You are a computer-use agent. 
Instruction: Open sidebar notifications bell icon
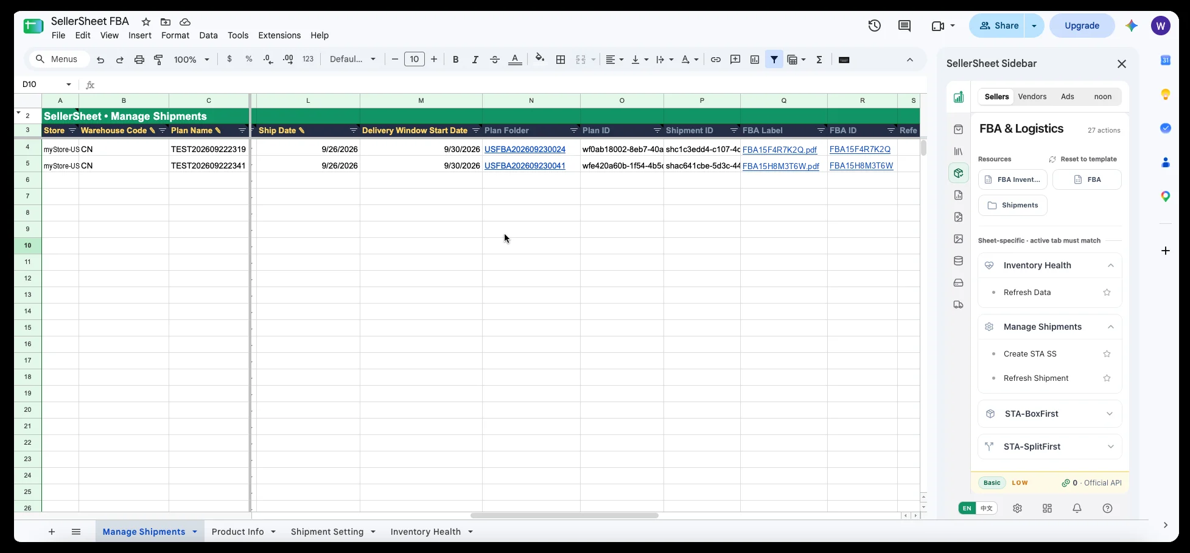[x=1077, y=509]
